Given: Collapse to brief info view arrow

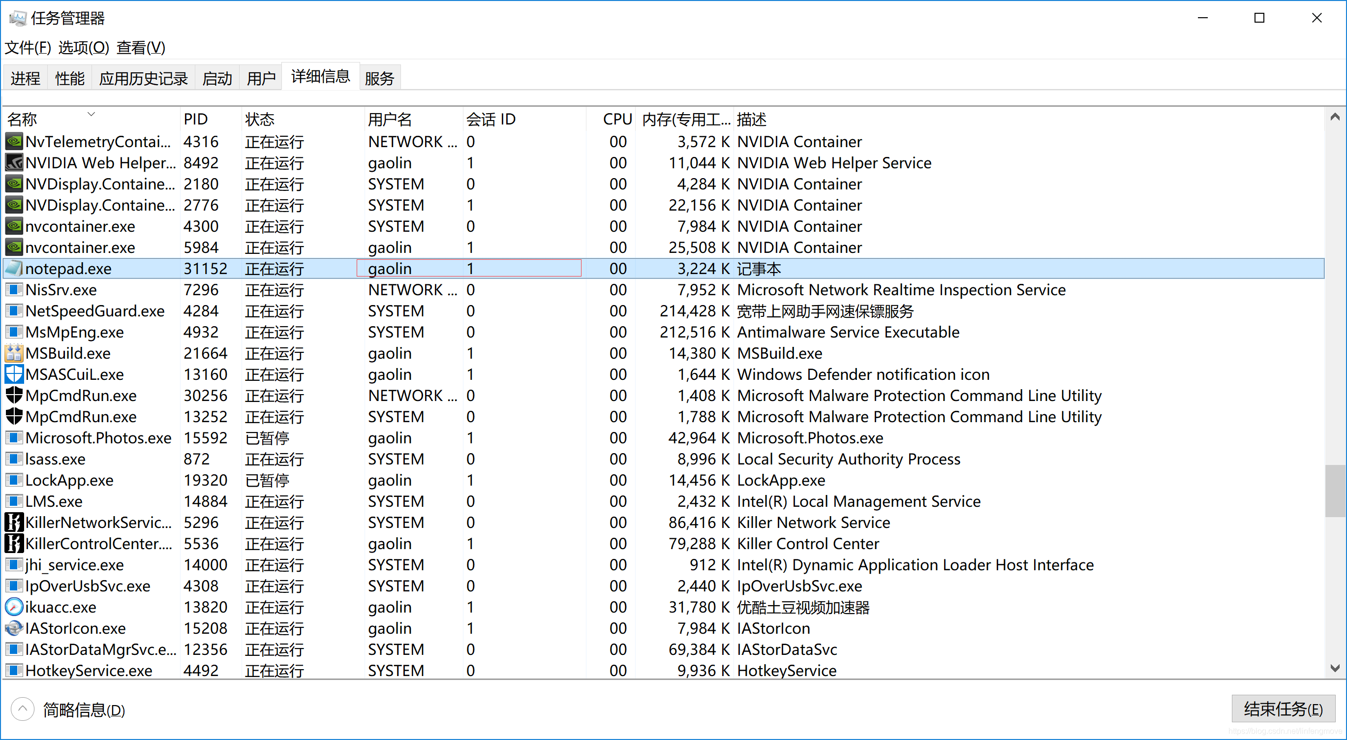Looking at the screenshot, I should coord(23,709).
